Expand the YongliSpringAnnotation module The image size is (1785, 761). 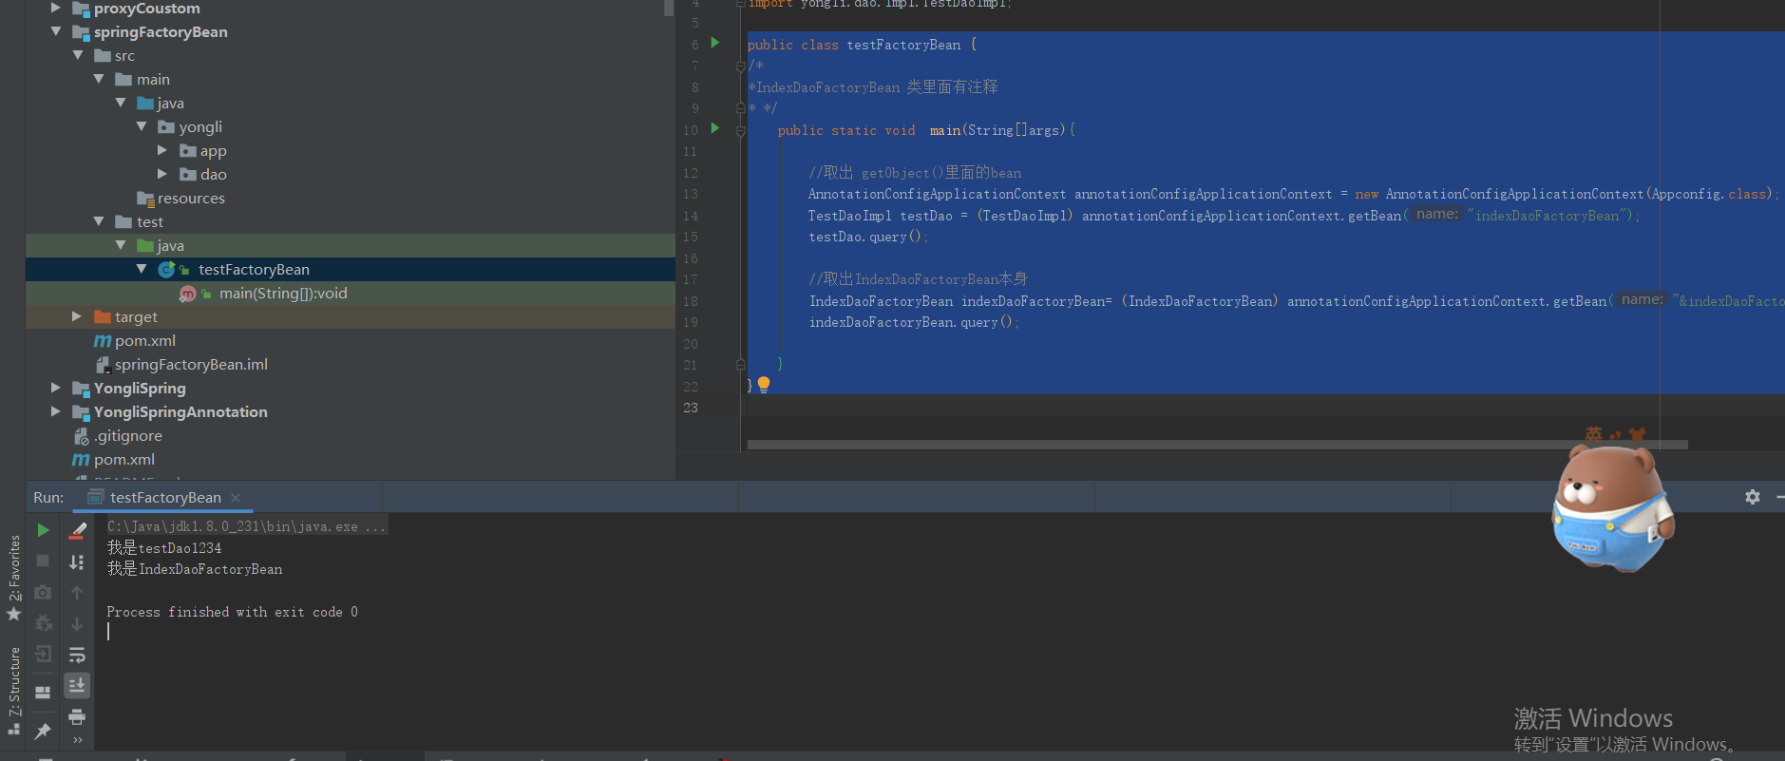coord(56,411)
